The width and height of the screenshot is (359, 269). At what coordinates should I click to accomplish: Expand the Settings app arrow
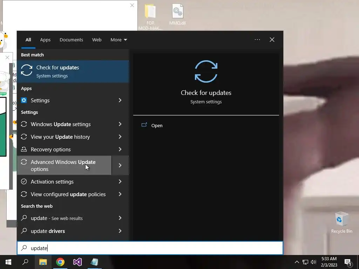(x=120, y=100)
